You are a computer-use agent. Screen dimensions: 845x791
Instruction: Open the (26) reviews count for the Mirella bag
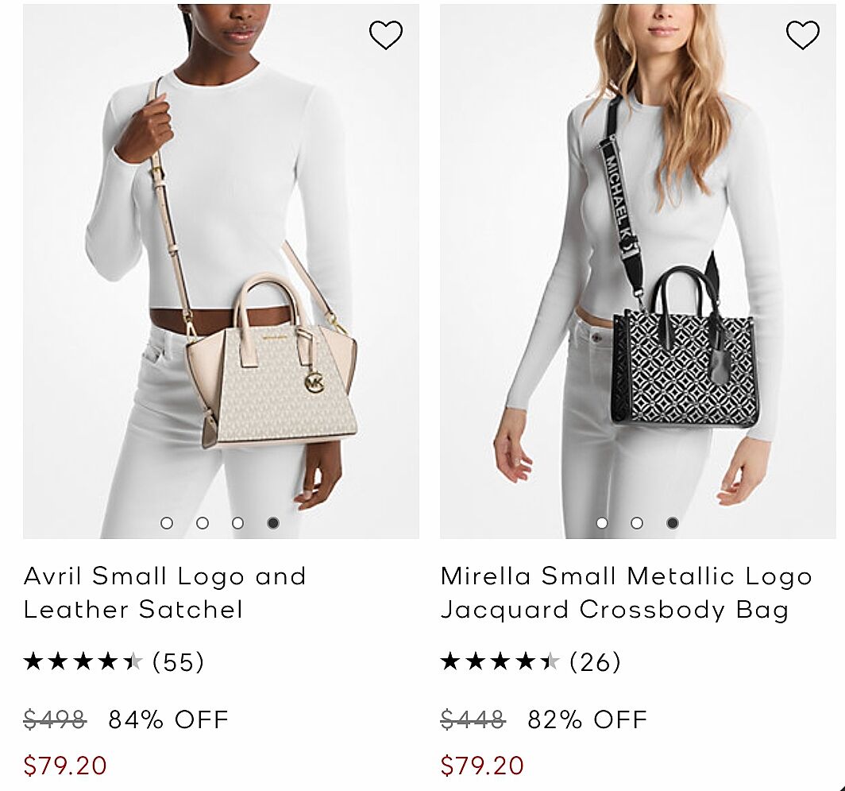tap(596, 661)
